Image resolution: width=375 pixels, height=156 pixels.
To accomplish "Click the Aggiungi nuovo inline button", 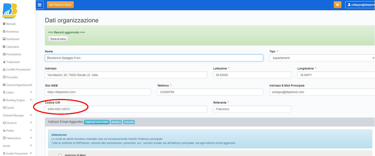I will tap(97, 122).
